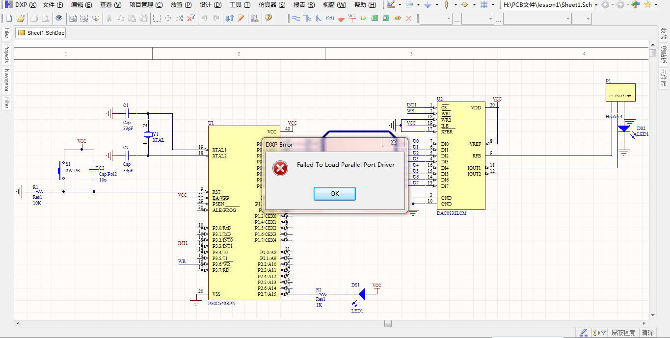Image resolution: width=670 pixels, height=338 pixels.
Task: Click the red X no-ERC marker icon
Action: 408,18
